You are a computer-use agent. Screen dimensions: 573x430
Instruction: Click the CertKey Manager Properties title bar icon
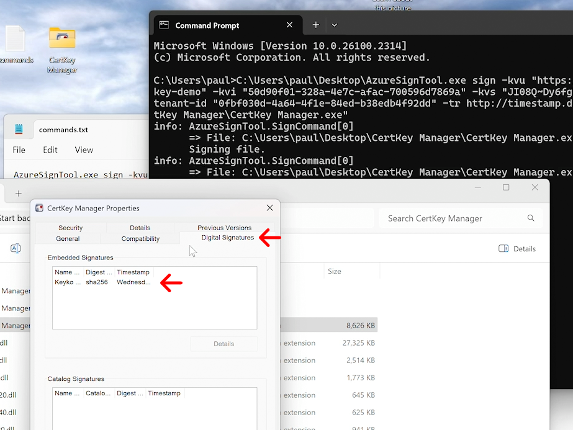[x=38, y=208]
